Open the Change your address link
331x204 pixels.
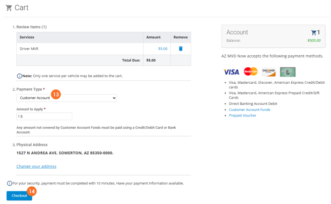click(36, 166)
